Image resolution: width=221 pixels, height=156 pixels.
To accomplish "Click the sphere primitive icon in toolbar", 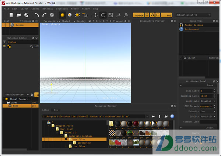I will (63, 15).
